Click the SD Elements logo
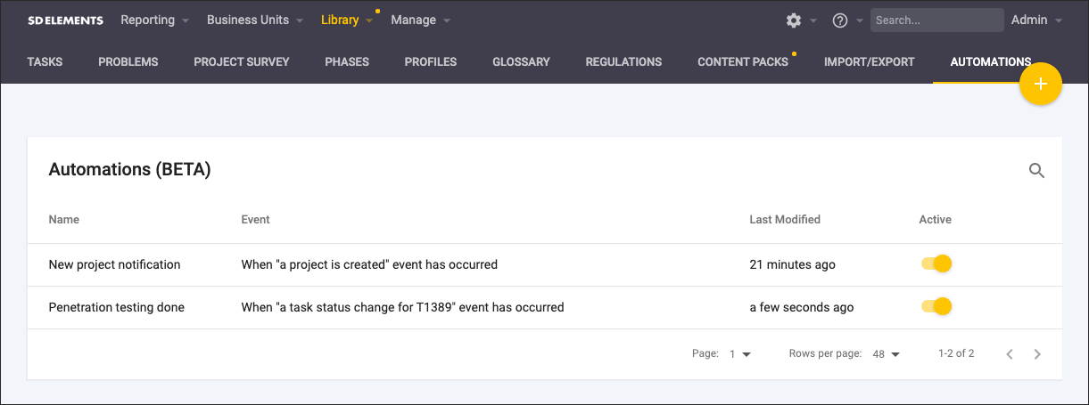Image resolution: width=1089 pixels, height=405 pixels. click(65, 20)
